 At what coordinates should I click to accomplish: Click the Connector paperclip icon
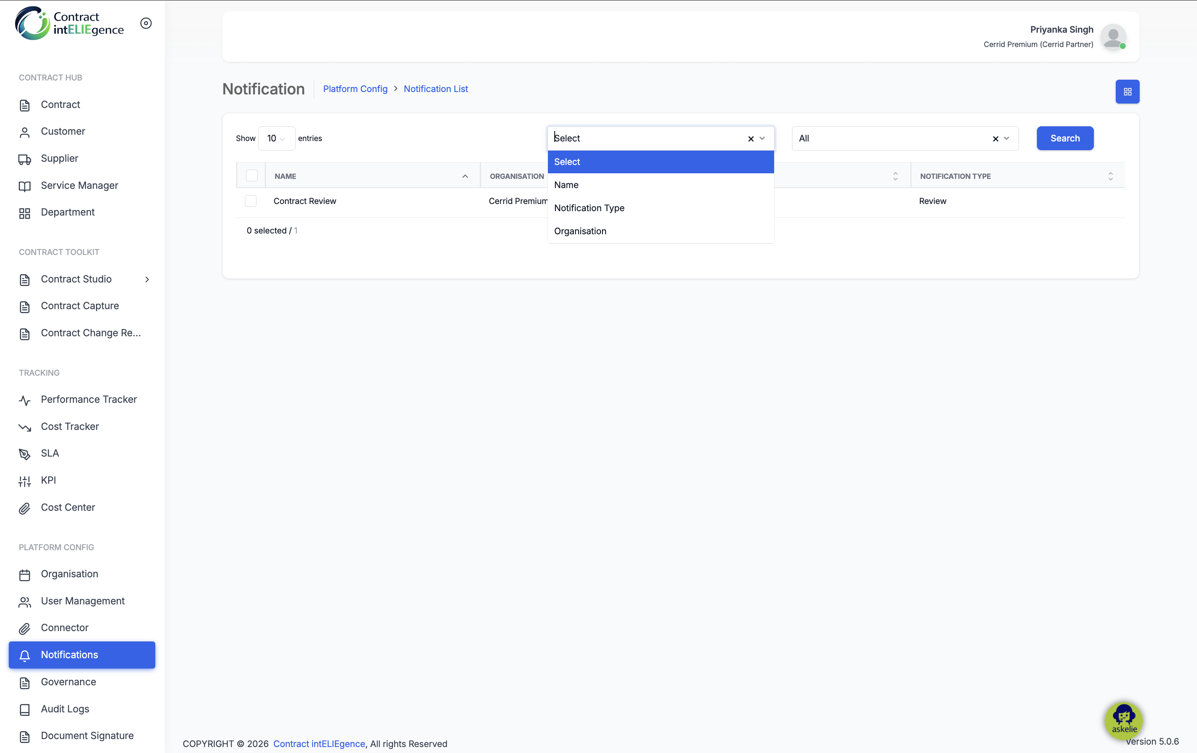point(24,629)
